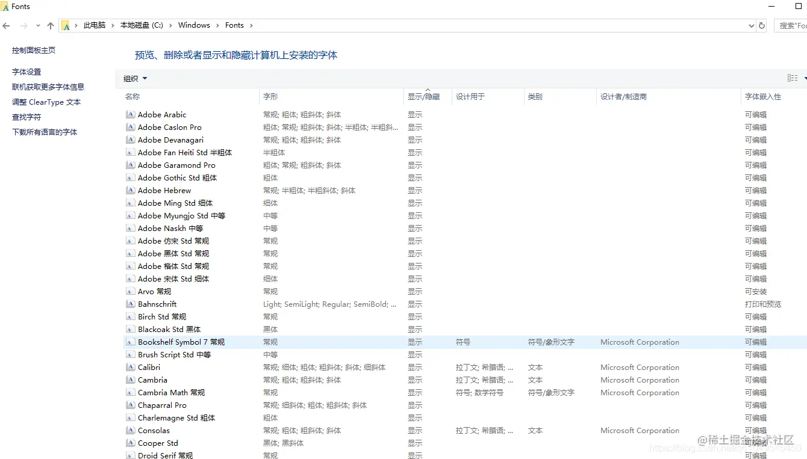Click the Bookshelf Symbol 7 font icon

130,342
